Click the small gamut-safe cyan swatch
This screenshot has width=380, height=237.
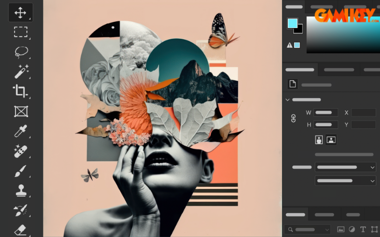297,45
